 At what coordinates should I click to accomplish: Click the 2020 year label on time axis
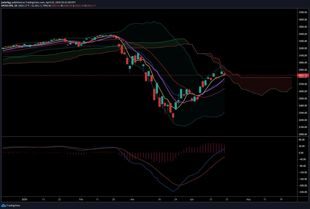point(24,200)
